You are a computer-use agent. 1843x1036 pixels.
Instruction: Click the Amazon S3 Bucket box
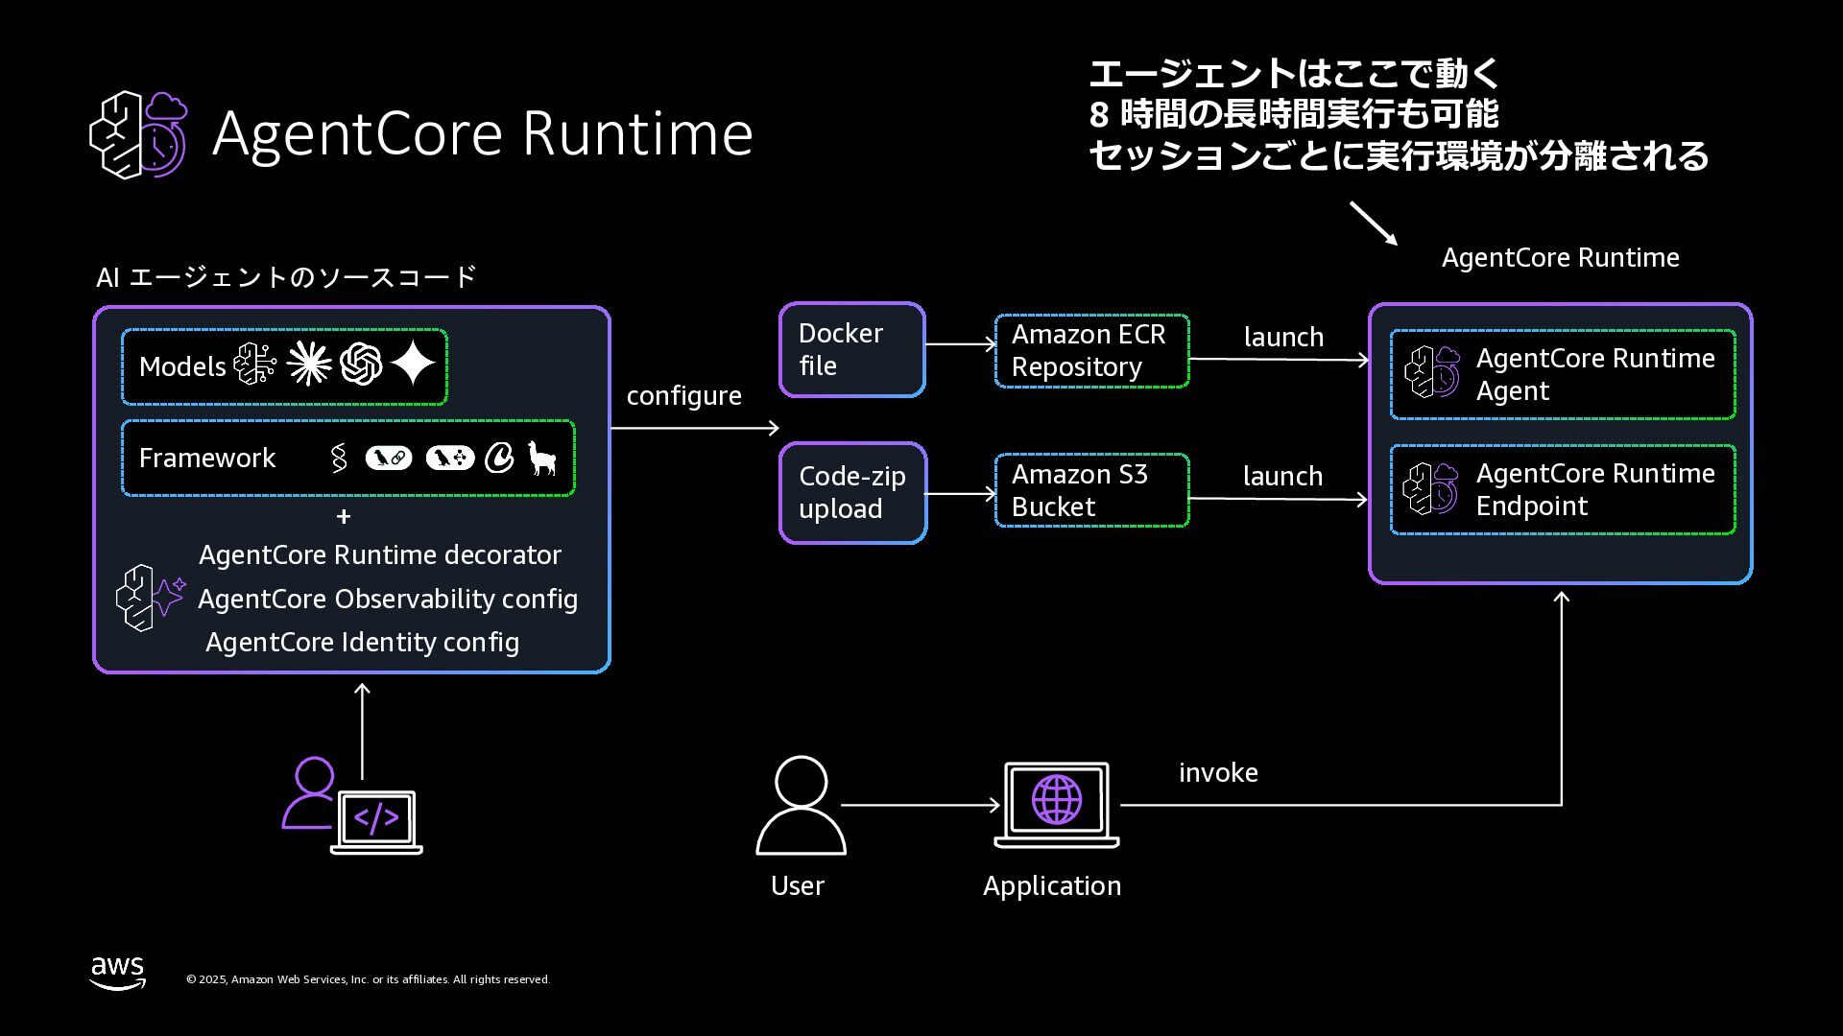click(x=1091, y=491)
